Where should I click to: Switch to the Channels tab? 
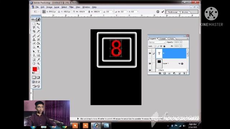tap(162, 39)
